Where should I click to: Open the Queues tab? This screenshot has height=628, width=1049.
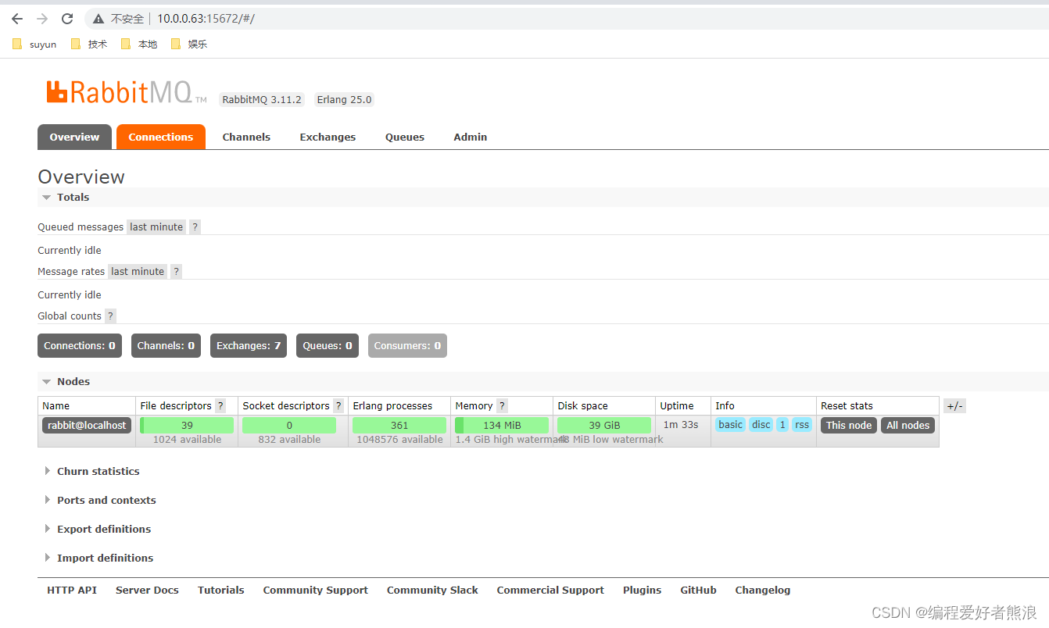[405, 137]
